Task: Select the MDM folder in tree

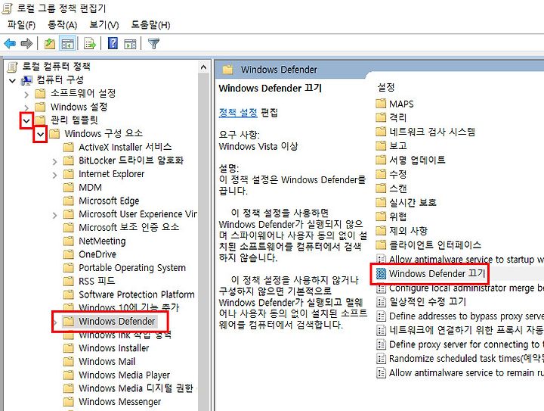Action: pos(83,188)
